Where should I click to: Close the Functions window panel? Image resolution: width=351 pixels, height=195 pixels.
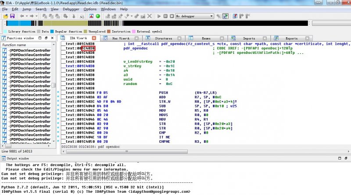pos(52,38)
